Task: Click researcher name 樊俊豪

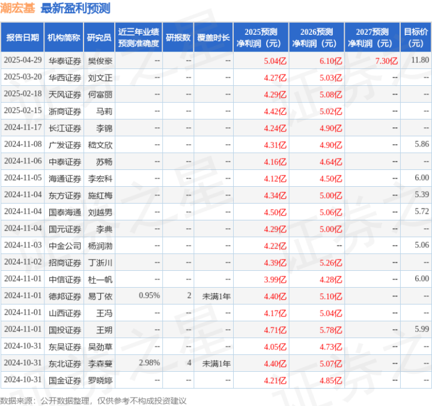Action: coord(100,61)
